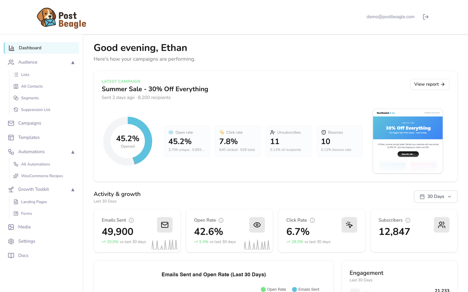The width and height of the screenshot is (468, 292).
Task: Click the Automations workflow icon
Action: [11, 152]
